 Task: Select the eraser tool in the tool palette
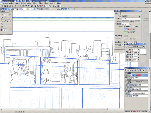[8, 15]
